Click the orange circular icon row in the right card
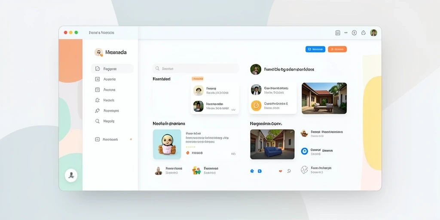This screenshot has height=220, width=440. (273, 106)
